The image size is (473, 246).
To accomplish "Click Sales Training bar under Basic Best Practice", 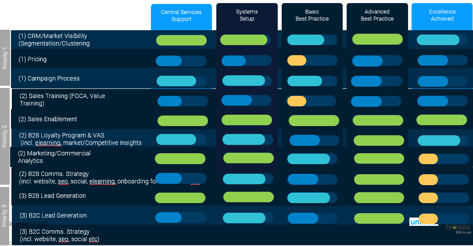I will click(x=297, y=101).
